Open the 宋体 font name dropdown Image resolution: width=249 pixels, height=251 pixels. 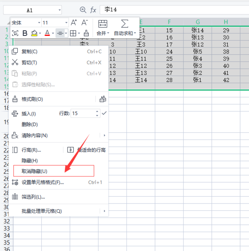[x=39, y=23]
